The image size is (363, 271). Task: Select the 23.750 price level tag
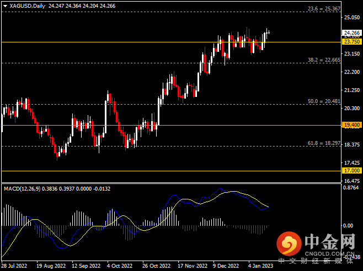click(x=351, y=42)
